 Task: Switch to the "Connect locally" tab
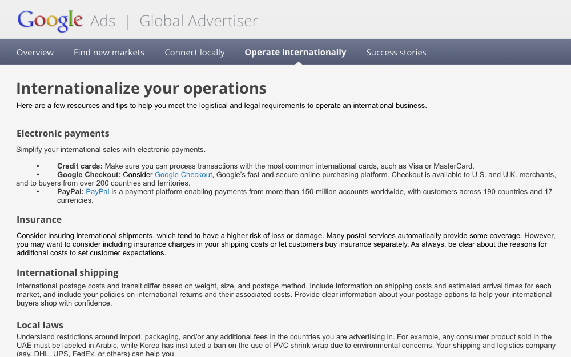tap(194, 51)
